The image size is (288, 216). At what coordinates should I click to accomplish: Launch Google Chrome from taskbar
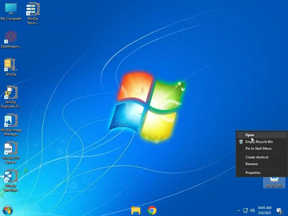(x=152, y=210)
